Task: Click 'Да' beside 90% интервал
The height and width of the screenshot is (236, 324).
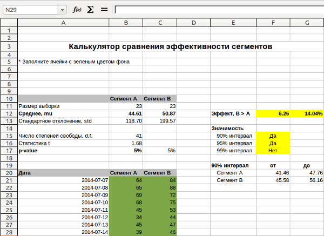Action: pyautogui.click(x=273, y=136)
